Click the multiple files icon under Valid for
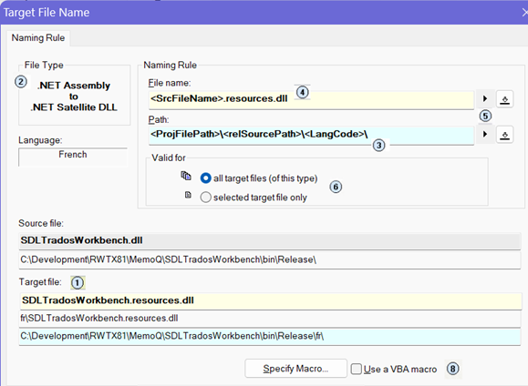 point(186,176)
